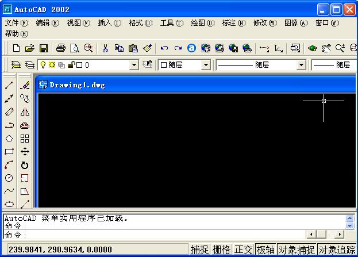The height and width of the screenshot is (257, 358).
Task: Choose the Polygon draw tool
Action: coord(9,139)
